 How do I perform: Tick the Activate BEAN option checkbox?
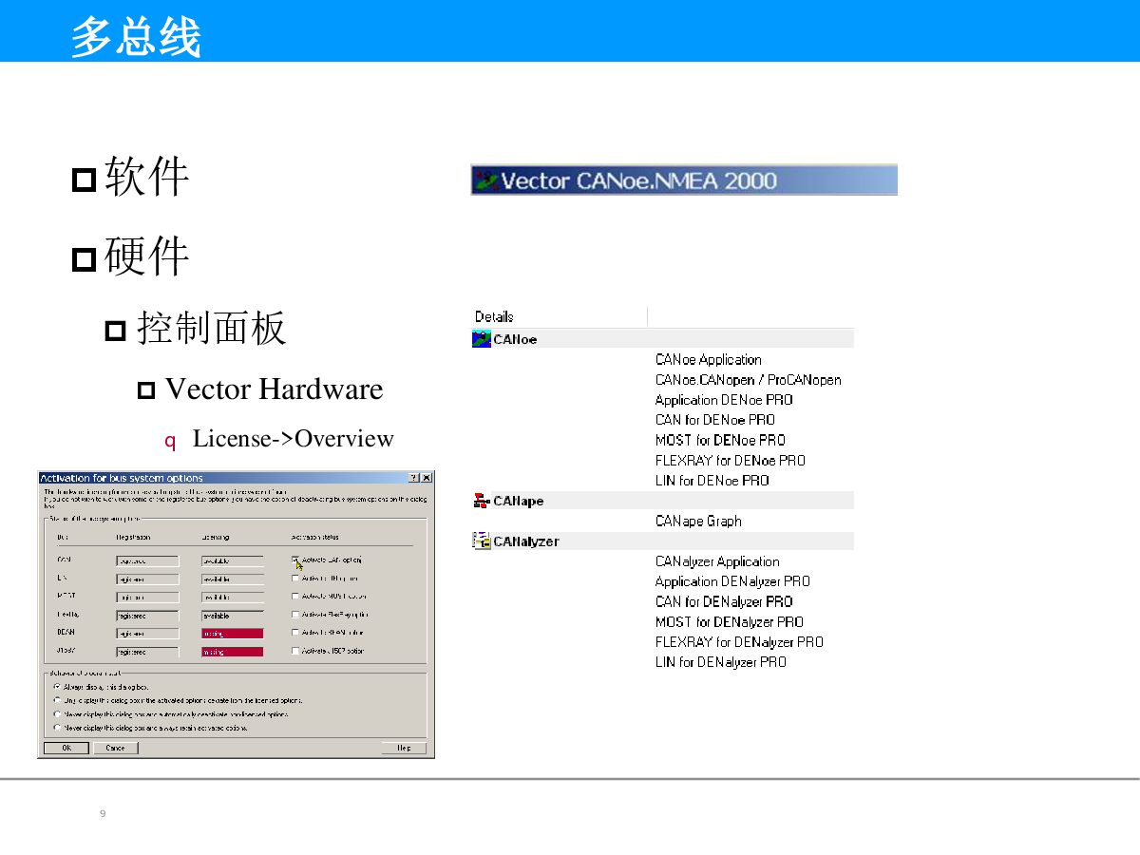pos(295,633)
